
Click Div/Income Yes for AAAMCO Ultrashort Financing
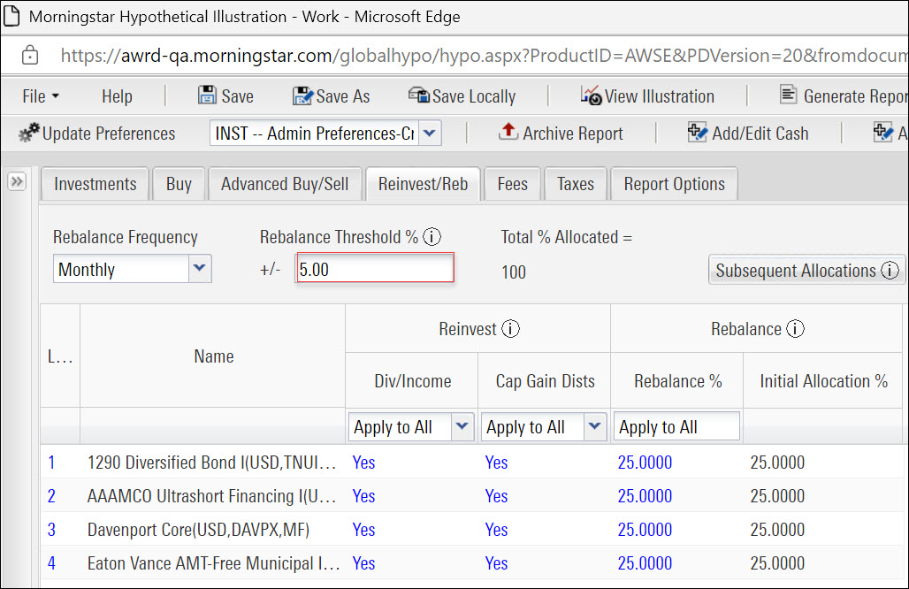click(363, 495)
